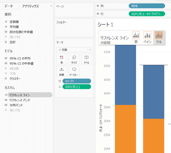This screenshot has width=171, height=153.
Task: Click the リファレンス ライン icon
Action: 6,95
